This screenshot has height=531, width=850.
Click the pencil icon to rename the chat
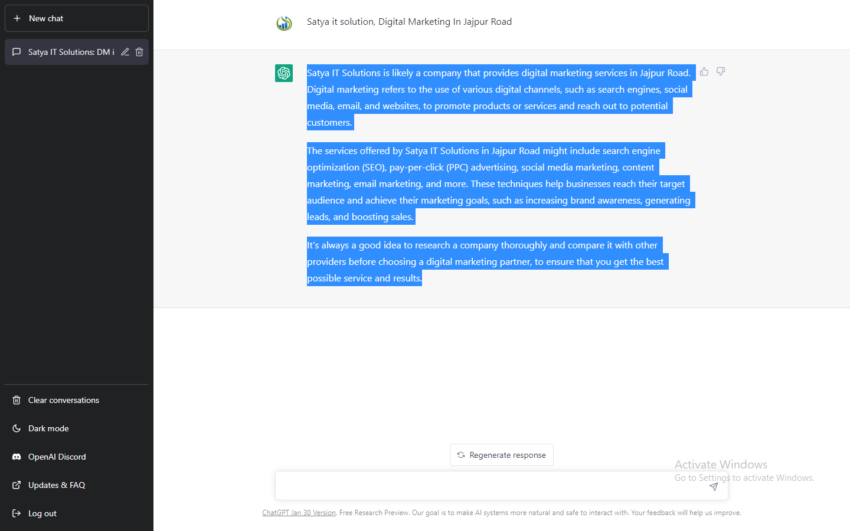click(x=125, y=52)
